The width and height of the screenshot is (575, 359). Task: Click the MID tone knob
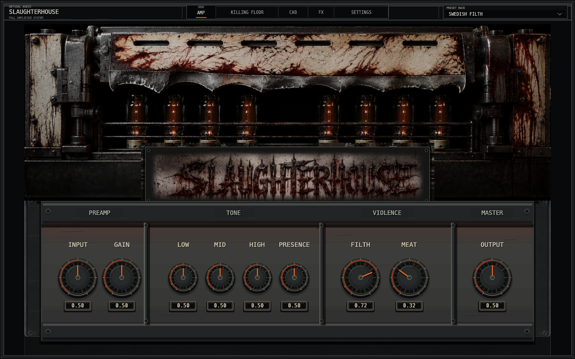click(220, 277)
